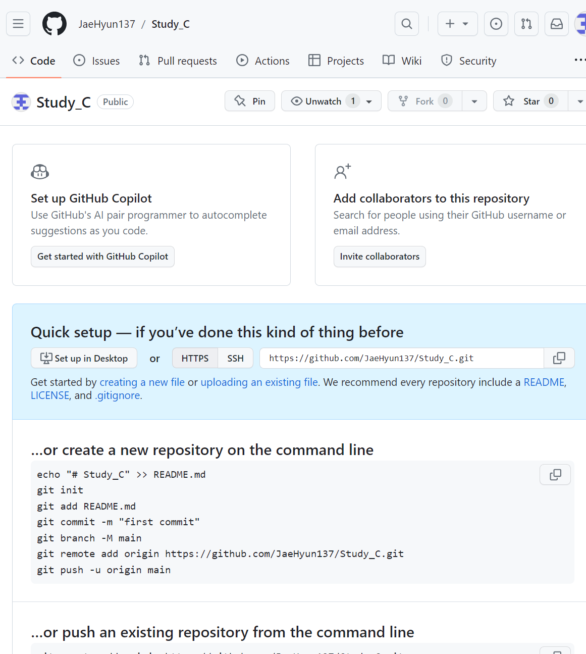Screen dimensions: 586x654
Task: Open global pull requests icon in header
Action: [x=526, y=24]
